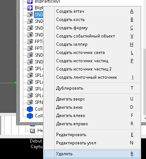Select 'Создать источник света' entry
The width and height of the screenshot is (146, 159).
click(92, 52)
